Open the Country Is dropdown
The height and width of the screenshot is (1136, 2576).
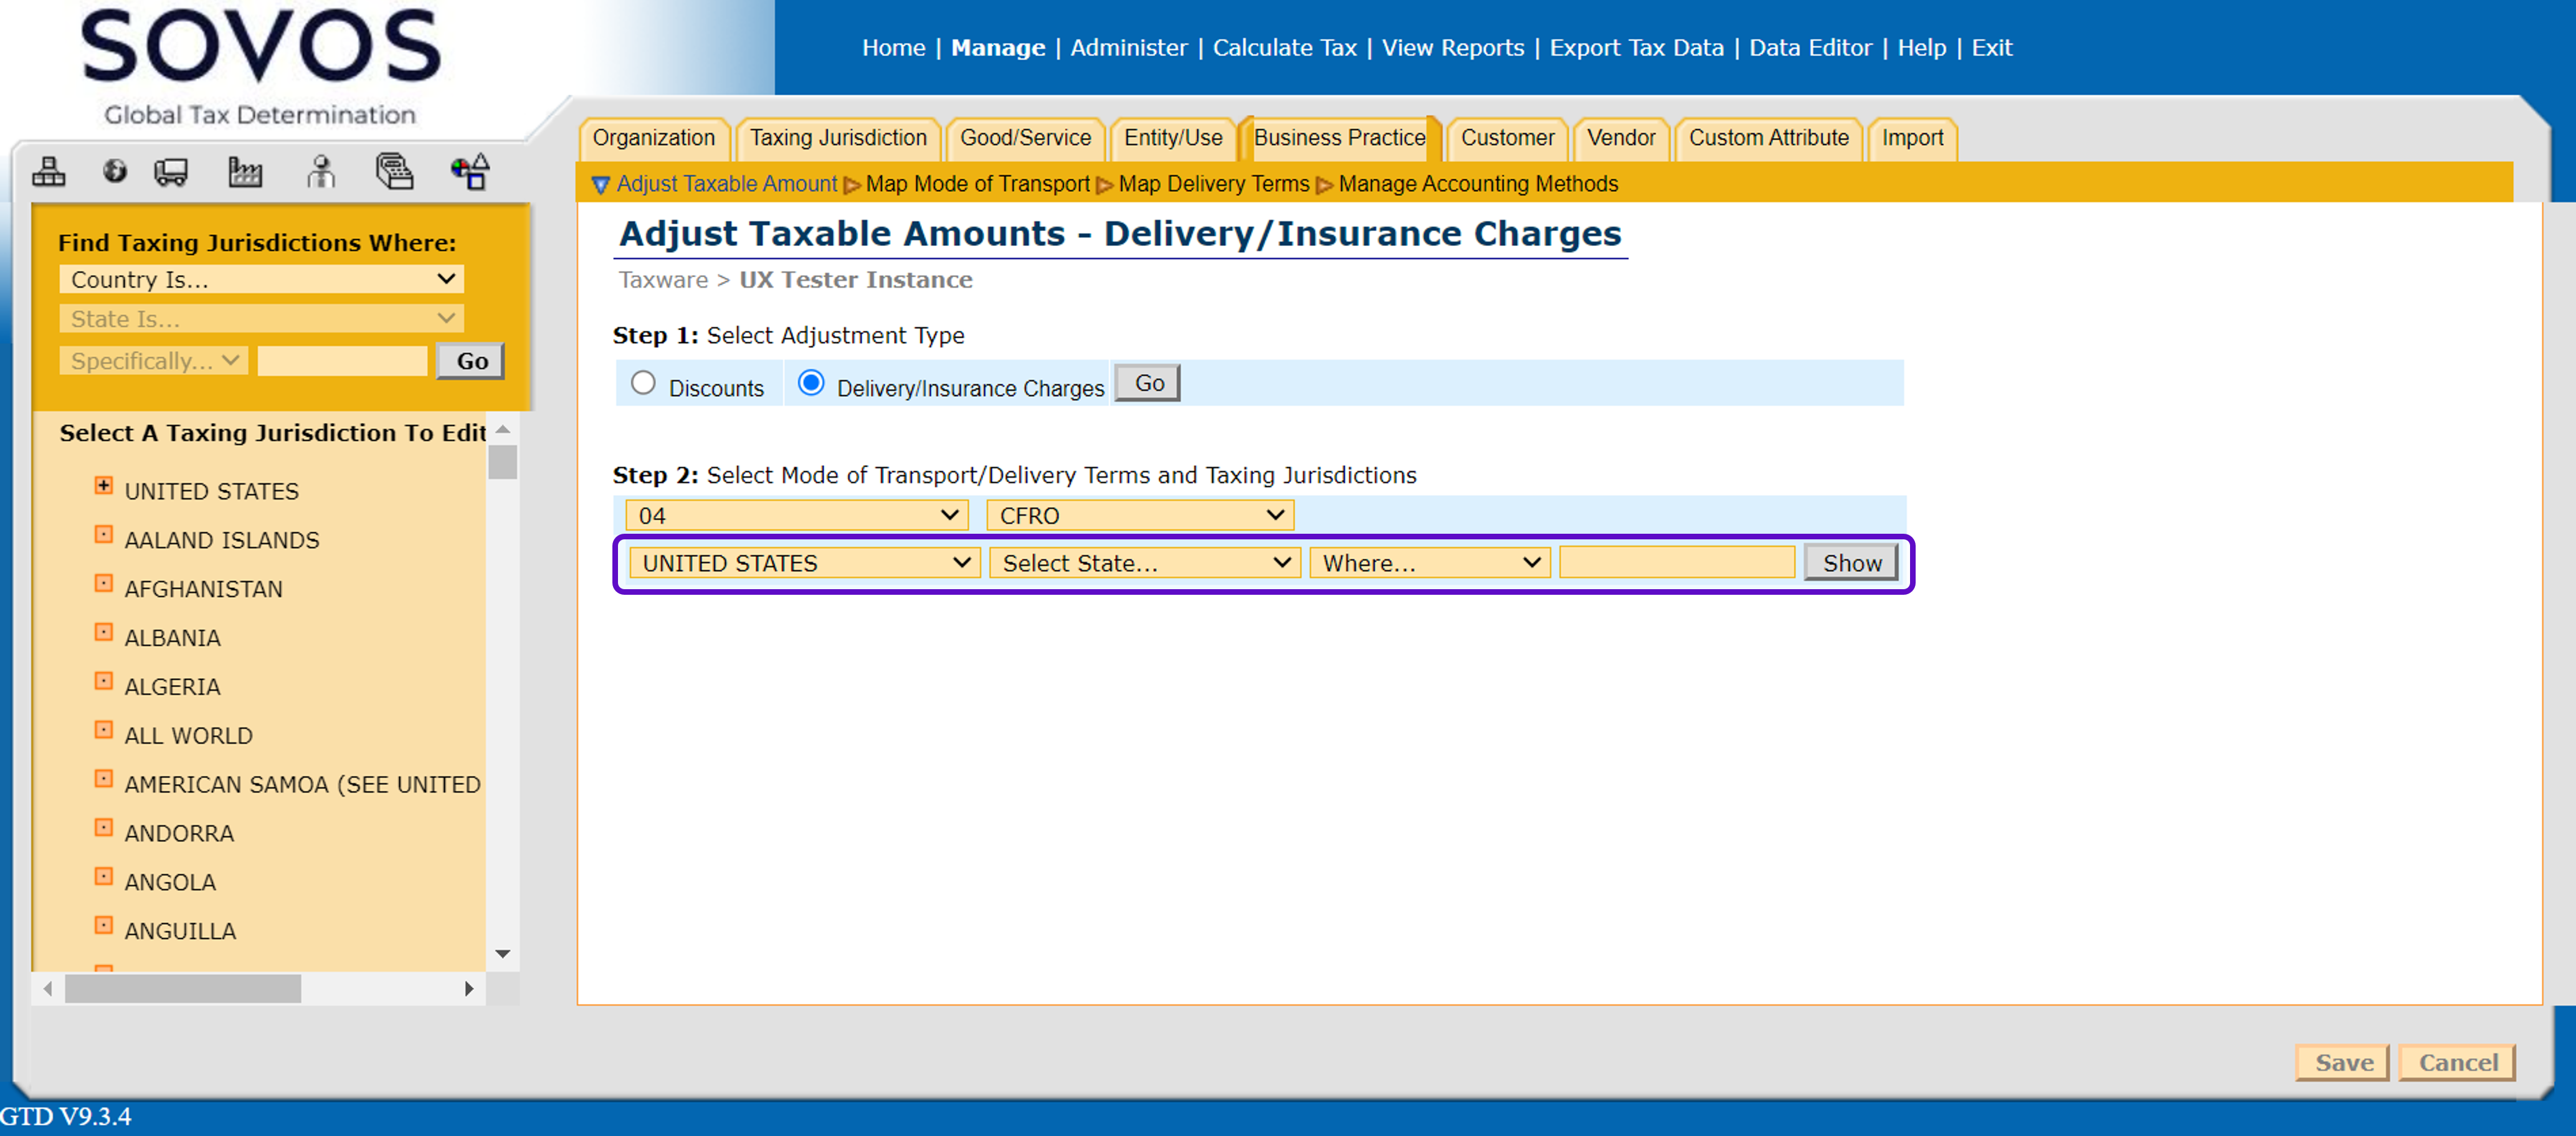pos(261,279)
